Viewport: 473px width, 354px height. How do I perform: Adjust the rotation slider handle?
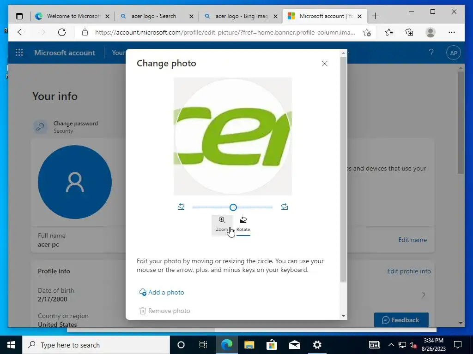tap(233, 207)
